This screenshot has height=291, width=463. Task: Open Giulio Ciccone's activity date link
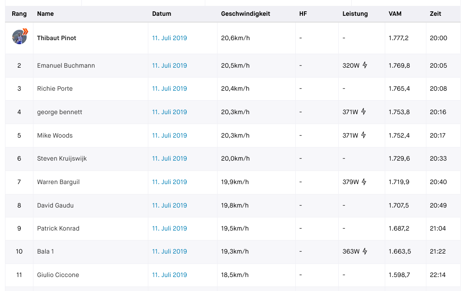click(x=170, y=275)
